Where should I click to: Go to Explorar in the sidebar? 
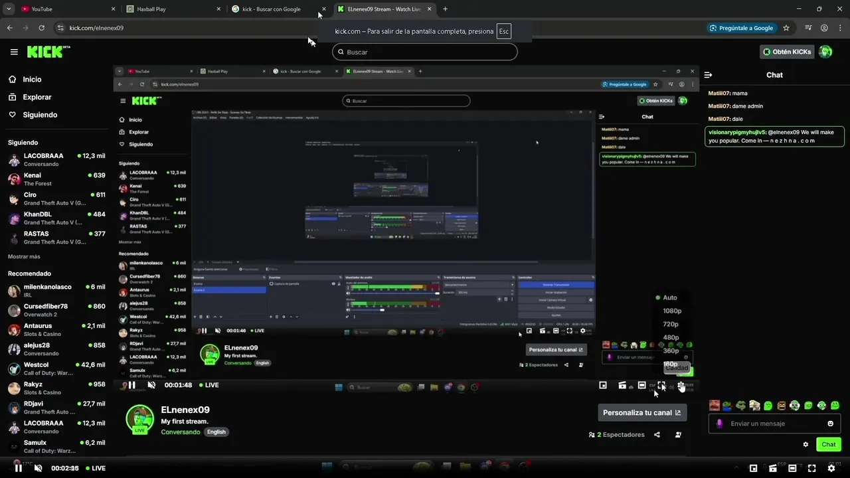pos(30,97)
